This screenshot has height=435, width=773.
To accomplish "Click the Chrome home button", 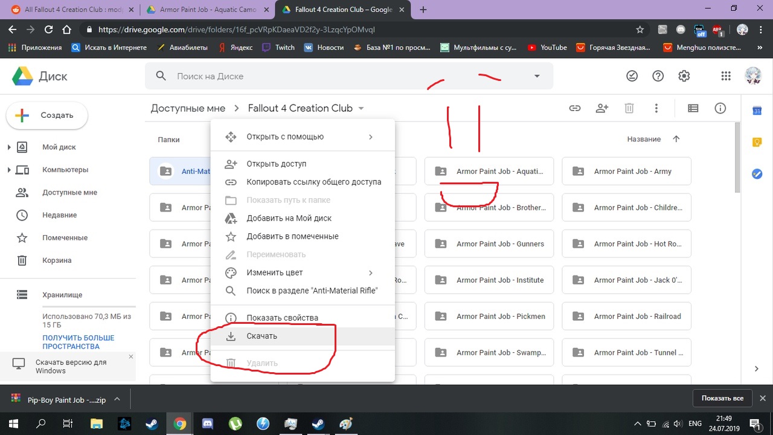I will [68, 29].
